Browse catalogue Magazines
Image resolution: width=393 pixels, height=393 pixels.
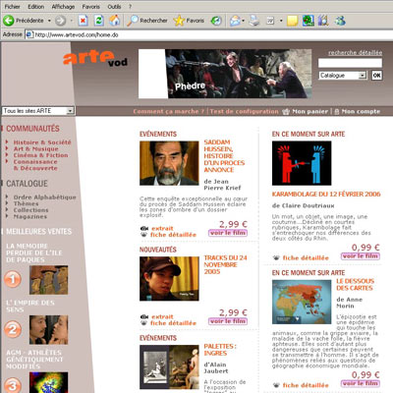point(30,217)
